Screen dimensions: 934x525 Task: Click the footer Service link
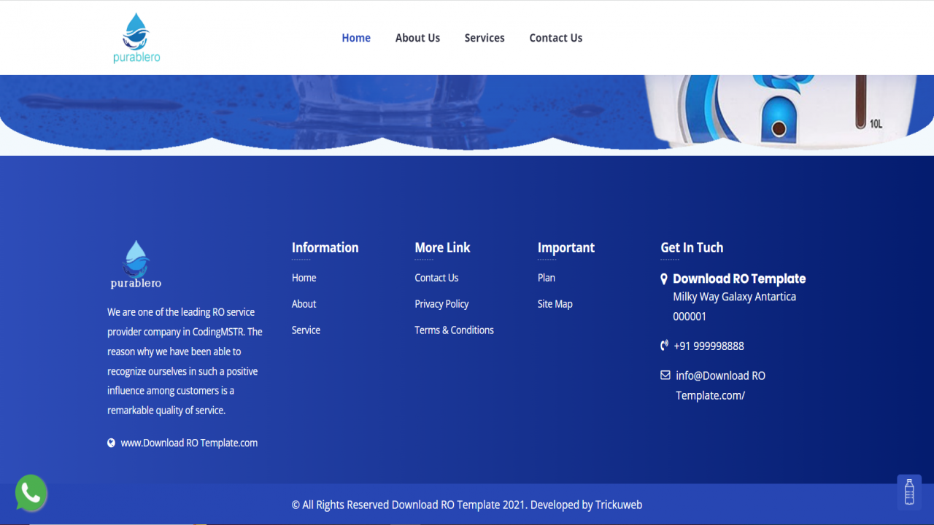pyautogui.click(x=306, y=330)
